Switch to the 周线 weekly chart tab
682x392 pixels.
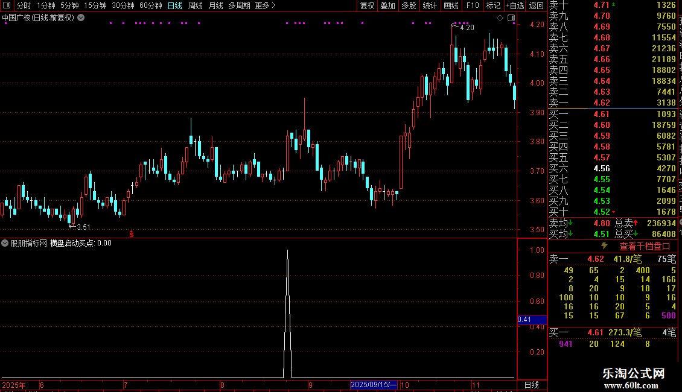[196, 5]
